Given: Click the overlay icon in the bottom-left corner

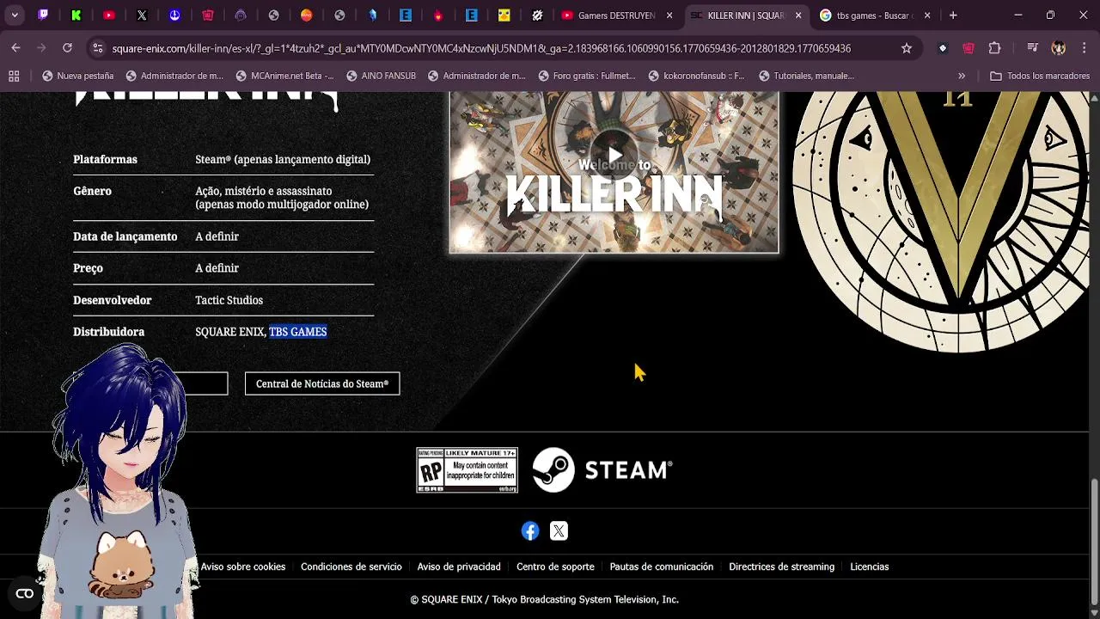Looking at the screenshot, I should click(x=25, y=593).
